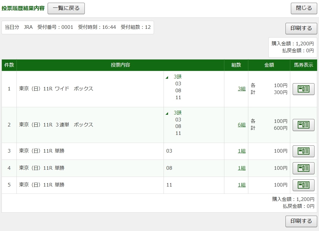Click the 馬券表示 column header

(x=303, y=65)
